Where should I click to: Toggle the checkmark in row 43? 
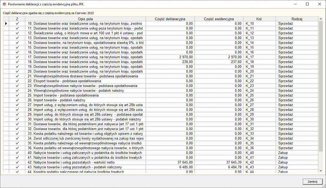point(17,167)
